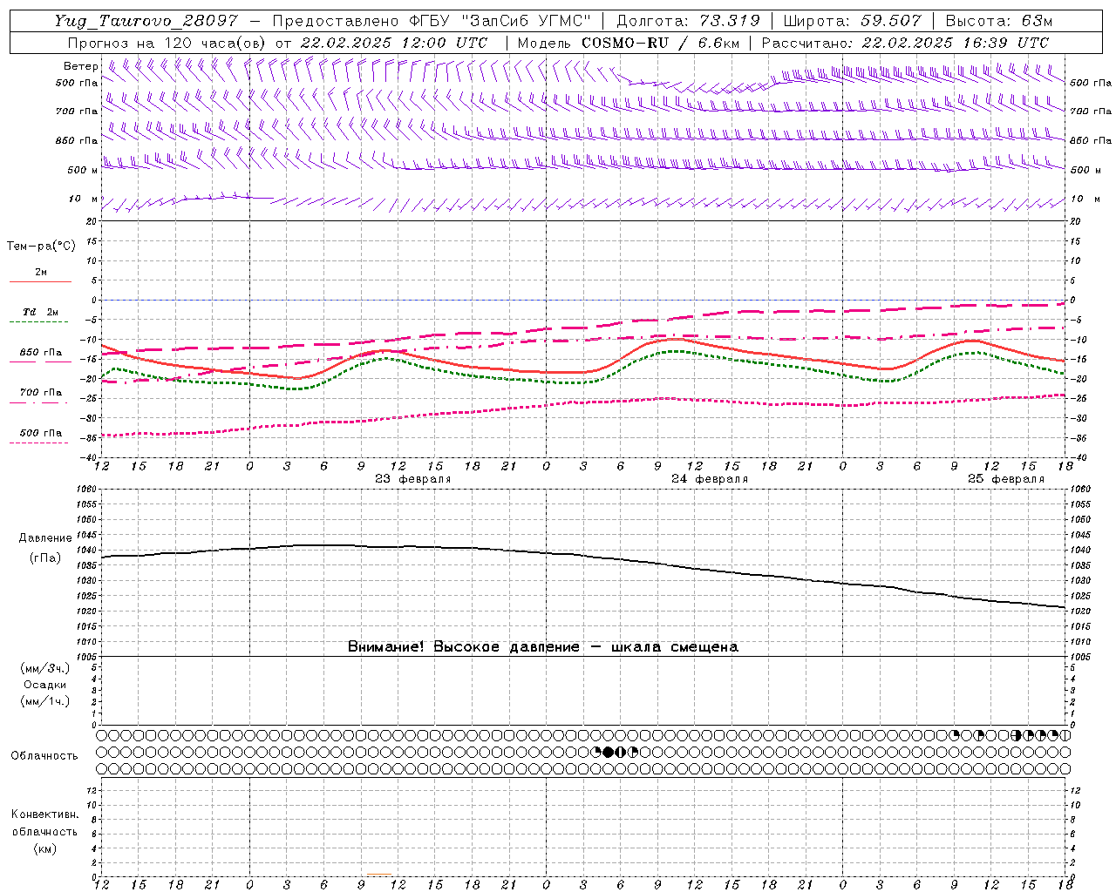Click the forecast start 22.02.2025 12:00 UTC
This screenshot has width=1116, height=892.
click(x=394, y=43)
